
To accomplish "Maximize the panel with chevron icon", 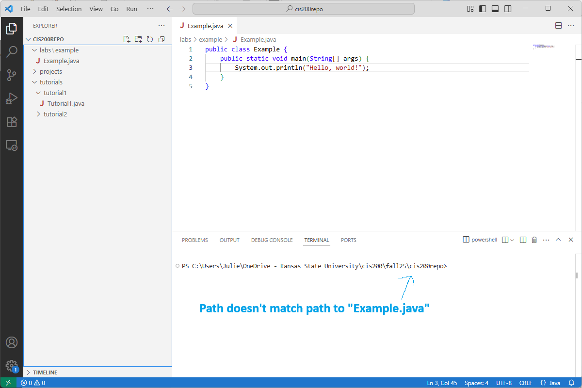I will pos(558,240).
